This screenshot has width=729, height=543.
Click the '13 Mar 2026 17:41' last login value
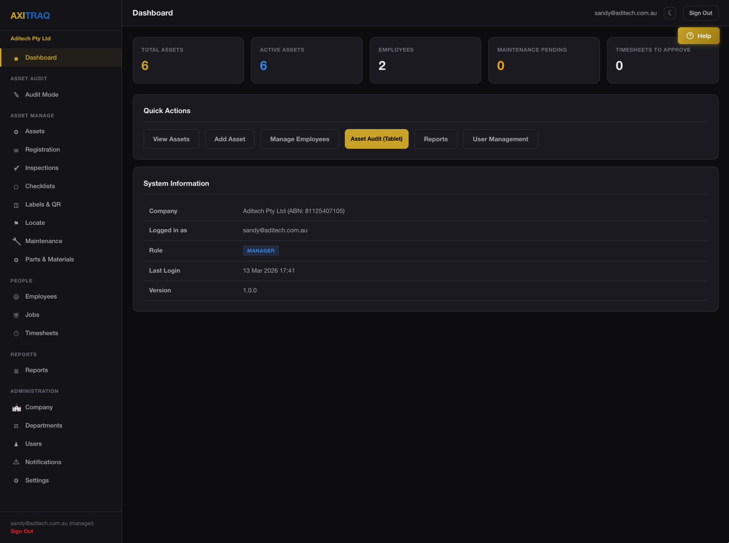(269, 271)
